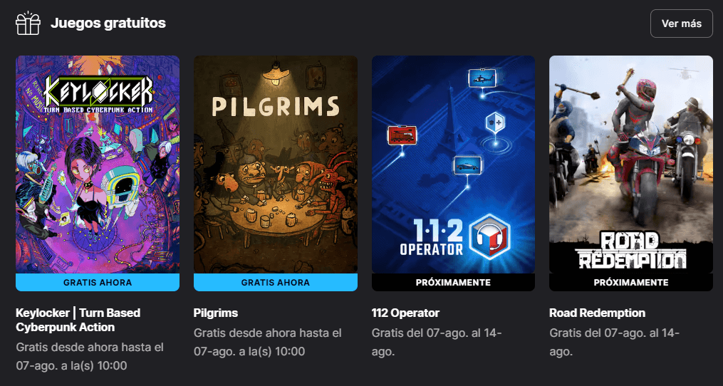The image size is (723, 386).
Task: Open the 112 Operator title link
Action: pos(405,313)
